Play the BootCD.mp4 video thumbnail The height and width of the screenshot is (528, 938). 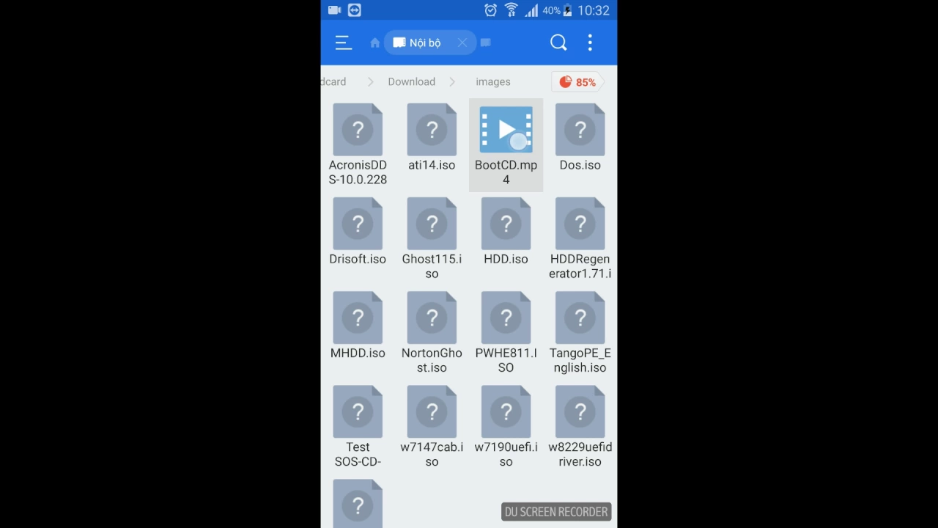506,130
